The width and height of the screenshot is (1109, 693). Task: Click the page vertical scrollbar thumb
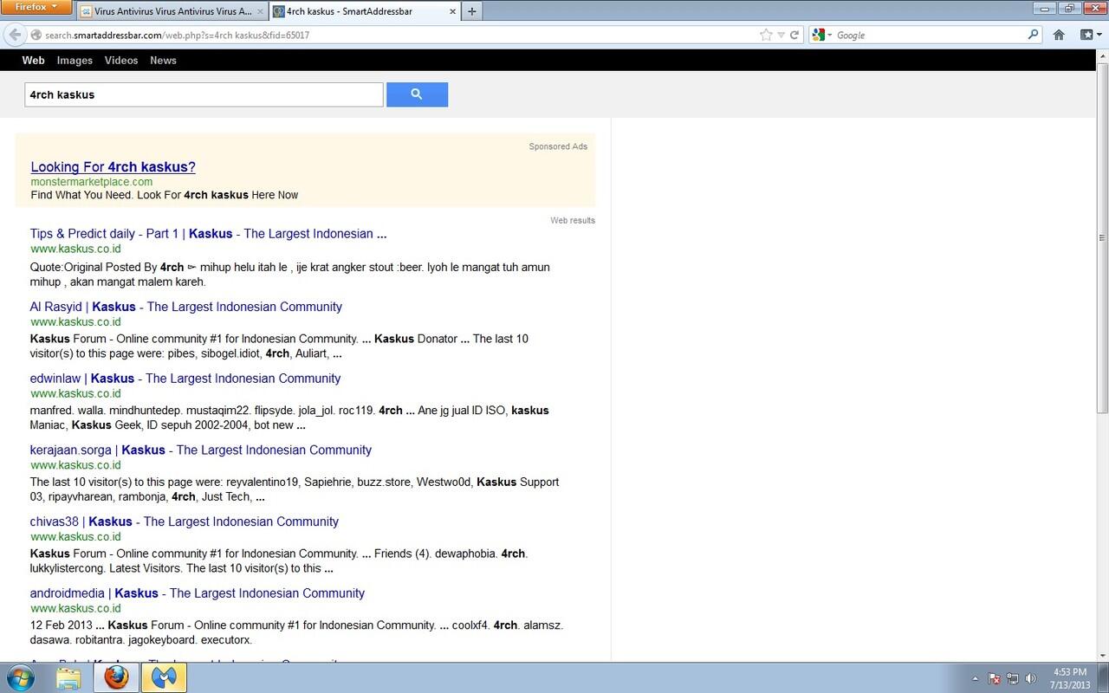(1102, 237)
